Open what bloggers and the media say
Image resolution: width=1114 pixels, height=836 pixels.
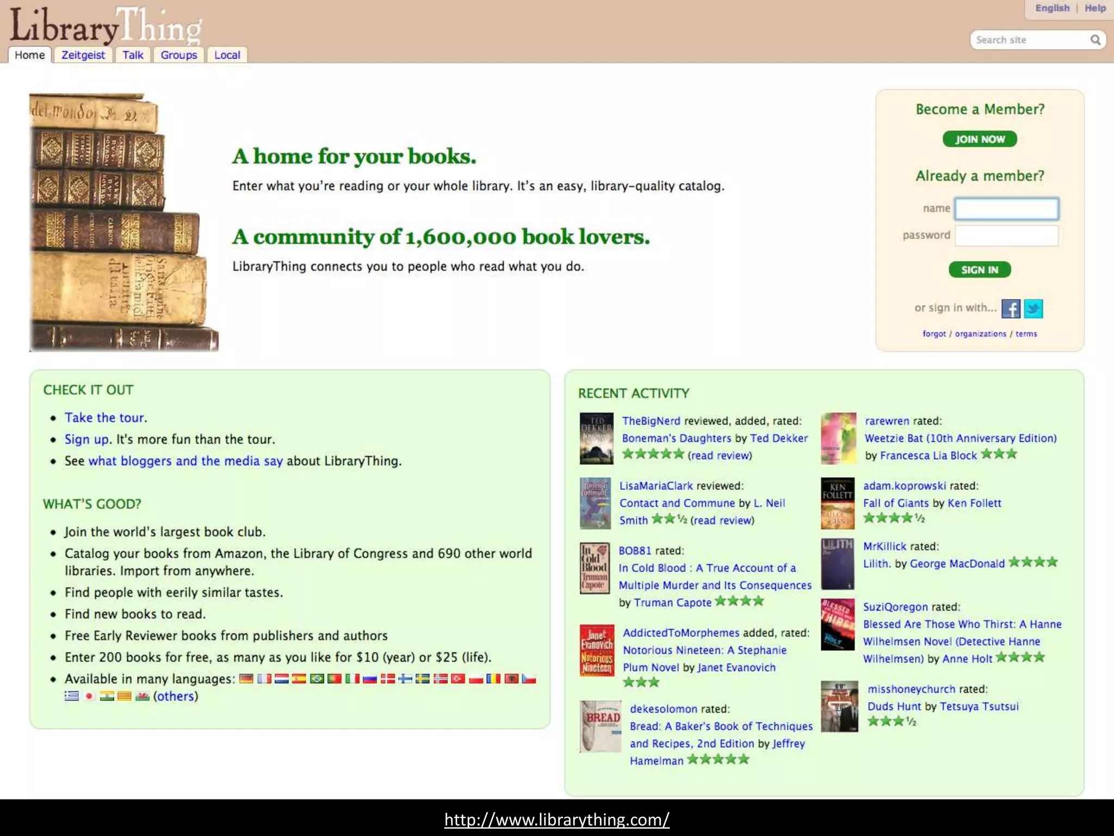coord(185,461)
